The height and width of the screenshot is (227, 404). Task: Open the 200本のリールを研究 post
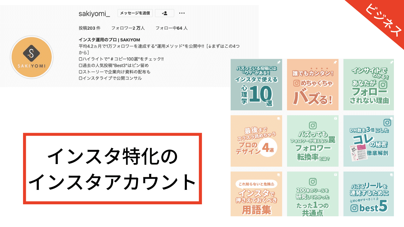313,194
